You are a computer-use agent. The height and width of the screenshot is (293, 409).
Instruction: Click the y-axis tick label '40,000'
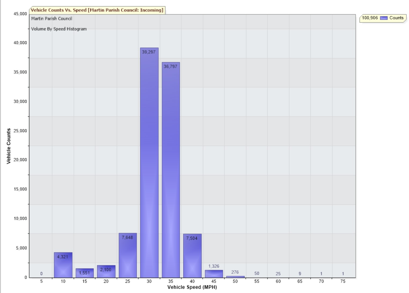tap(20, 43)
